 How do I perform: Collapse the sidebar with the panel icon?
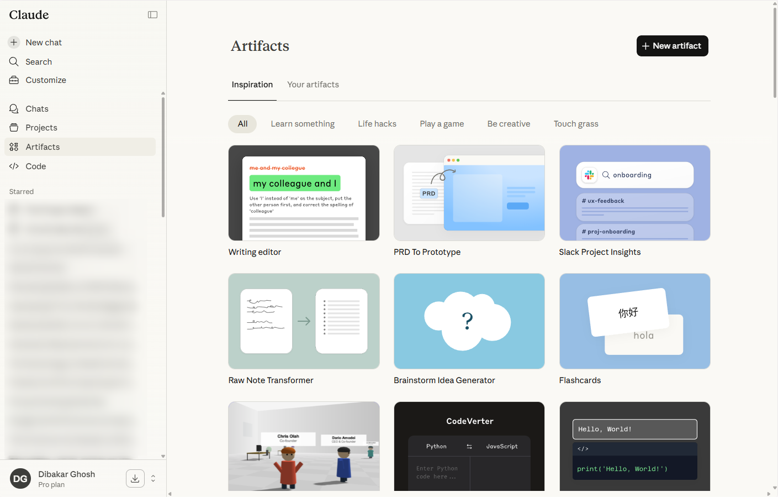[x=153, y=15]
